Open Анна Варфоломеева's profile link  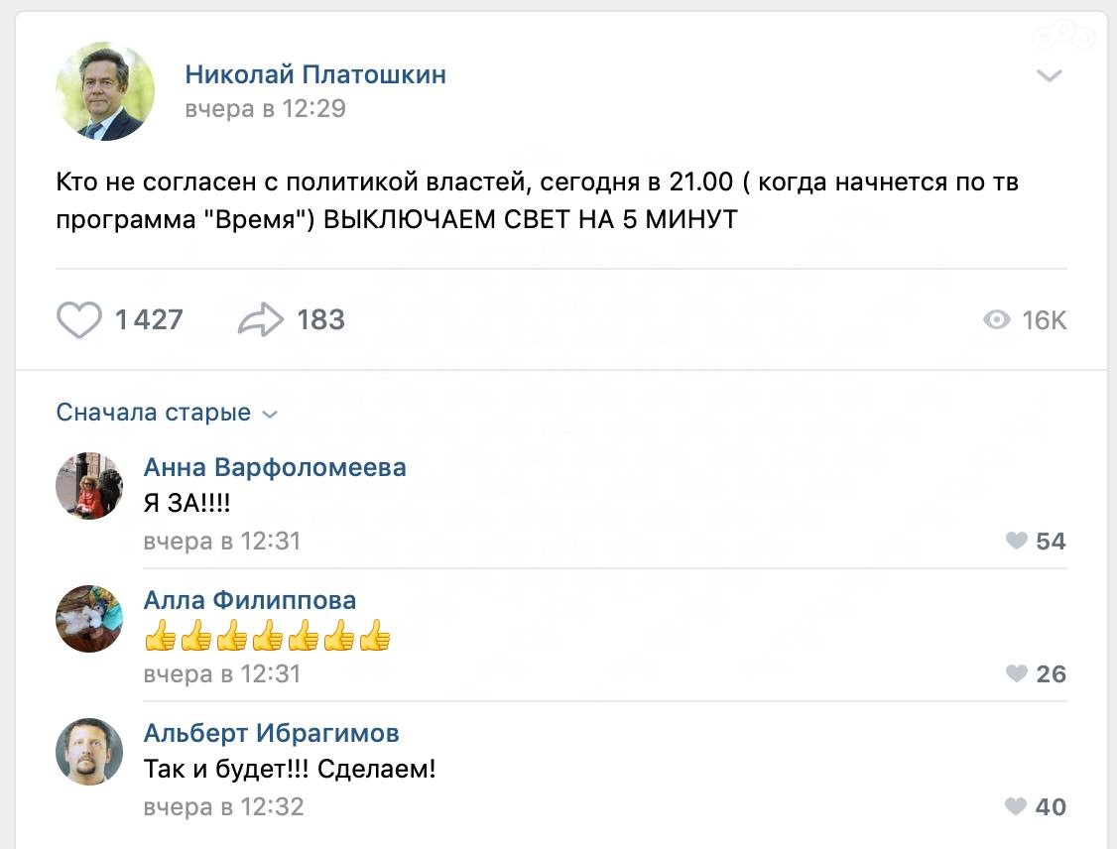(x=275, y=467)
